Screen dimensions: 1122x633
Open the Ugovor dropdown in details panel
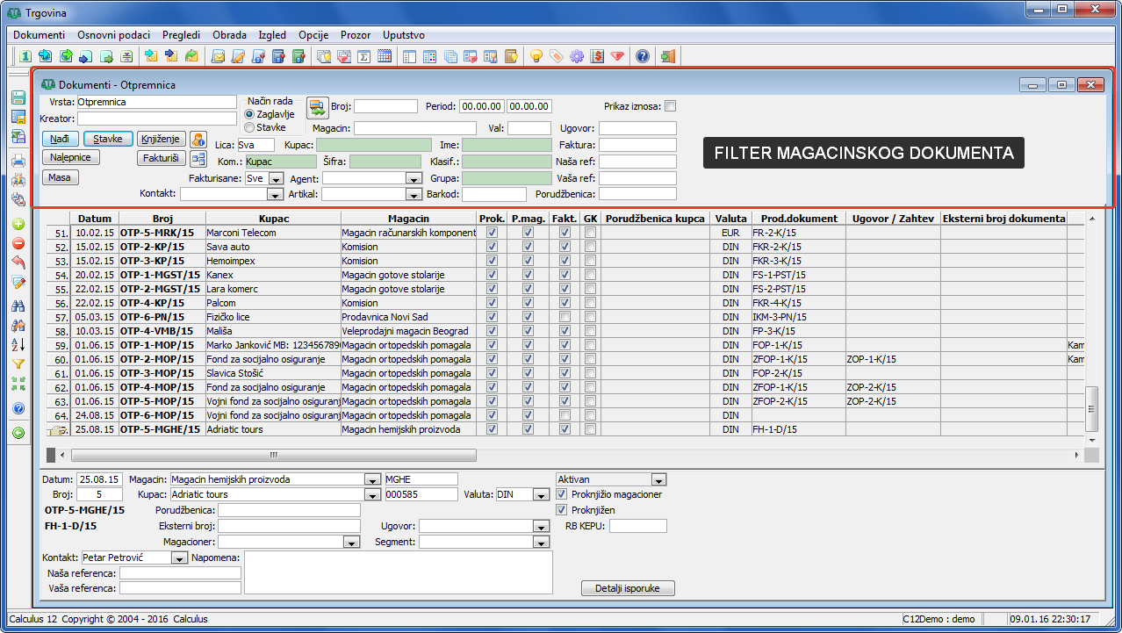[541, 527]
